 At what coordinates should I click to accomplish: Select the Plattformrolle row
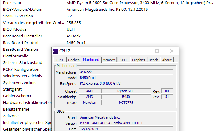pyautogui.click(x=16, y=56)
